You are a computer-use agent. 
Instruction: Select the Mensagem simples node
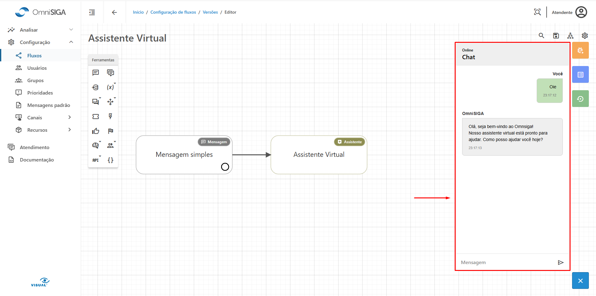click(x=184, y=155)
